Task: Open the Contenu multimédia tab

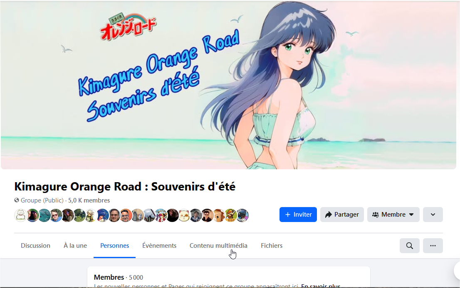Action: [x=218, y=246]
